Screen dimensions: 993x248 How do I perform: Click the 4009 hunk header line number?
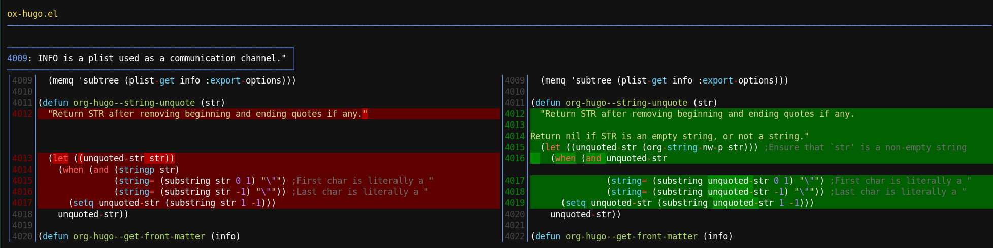tap(17, 58)
